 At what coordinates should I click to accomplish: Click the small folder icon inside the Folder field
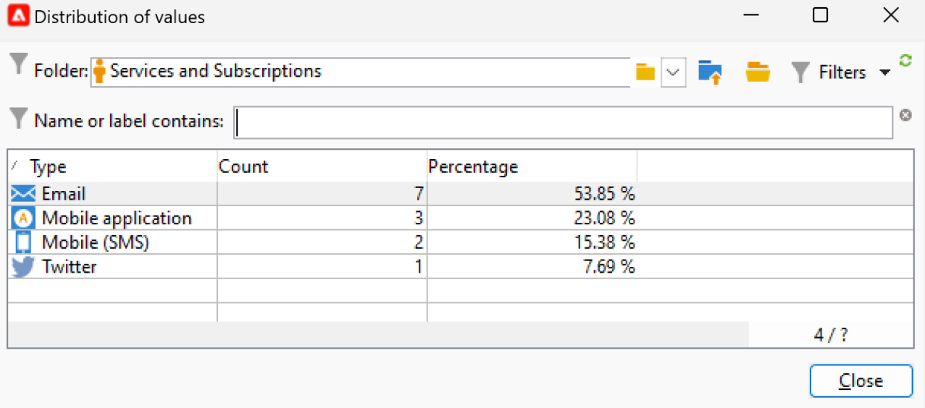click(645, 72)
